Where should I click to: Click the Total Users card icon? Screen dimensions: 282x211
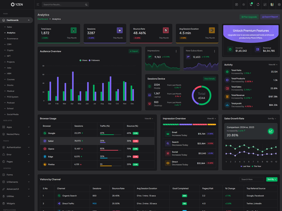73,31
